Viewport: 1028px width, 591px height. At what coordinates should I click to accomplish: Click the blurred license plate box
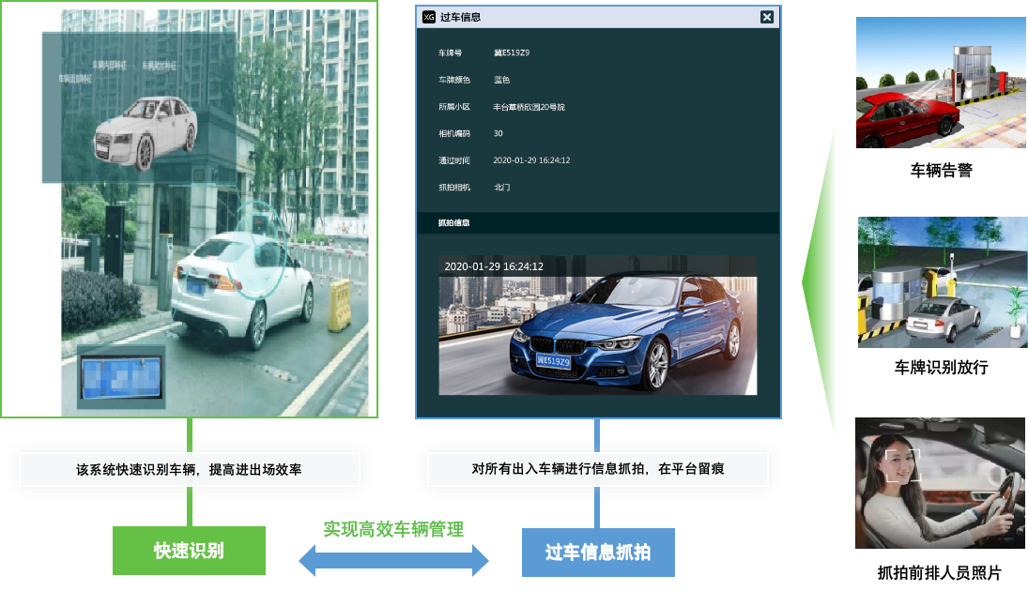tap(122, 377)
